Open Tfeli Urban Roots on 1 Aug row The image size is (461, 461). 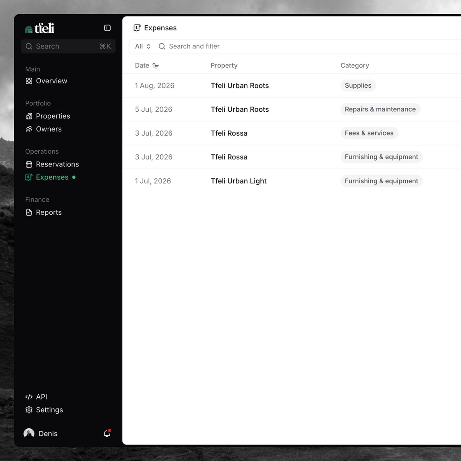click(x=240, y=86)
